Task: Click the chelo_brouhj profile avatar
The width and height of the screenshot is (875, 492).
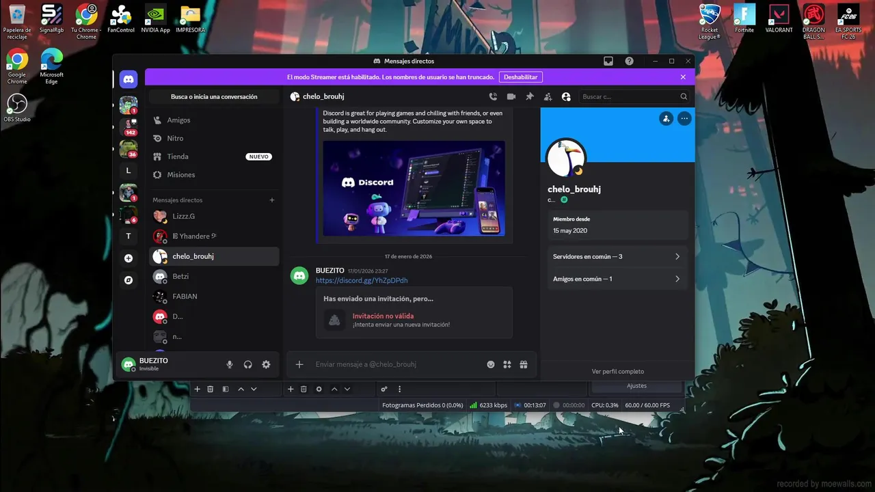Action: coord(567,159)
